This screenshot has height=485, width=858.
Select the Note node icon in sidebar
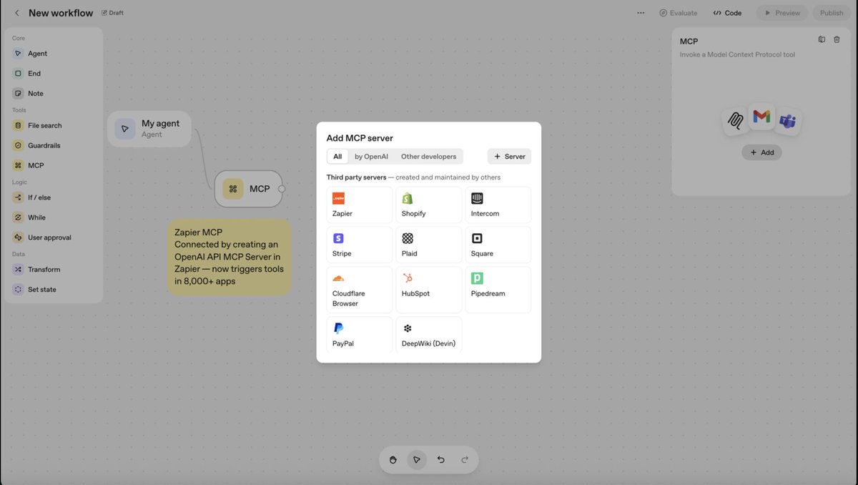18,94
